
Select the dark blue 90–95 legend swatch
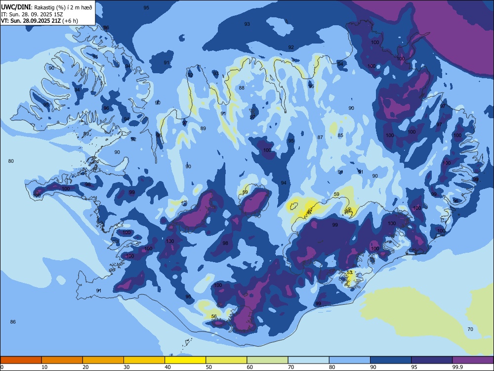[391, 360]
